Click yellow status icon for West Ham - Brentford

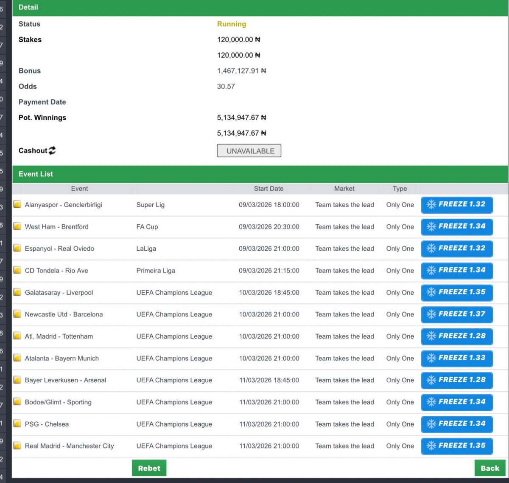click(x=17, y=226)
